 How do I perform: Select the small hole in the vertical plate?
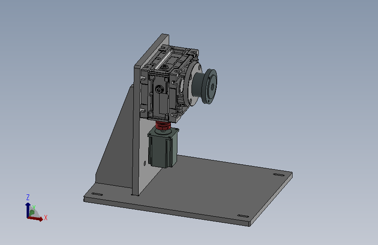tap(145, 163)
